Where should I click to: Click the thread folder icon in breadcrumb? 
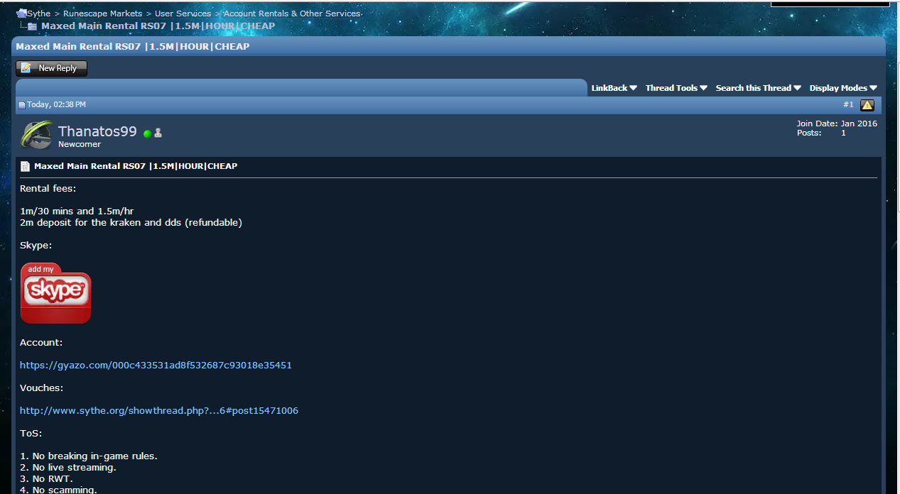tap(32, 26)
